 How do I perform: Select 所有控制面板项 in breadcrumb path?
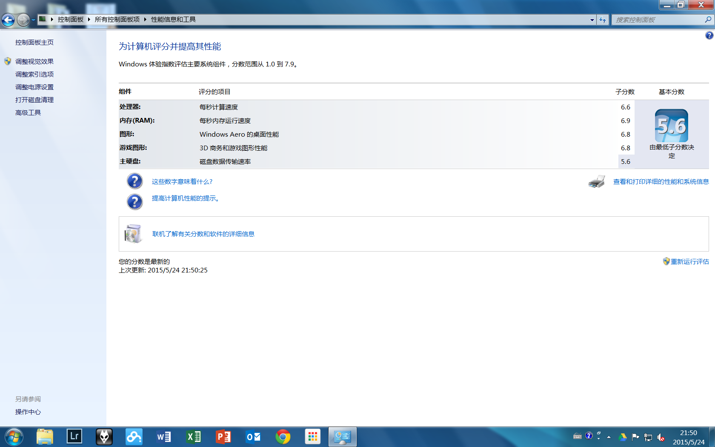coord(117,20)
